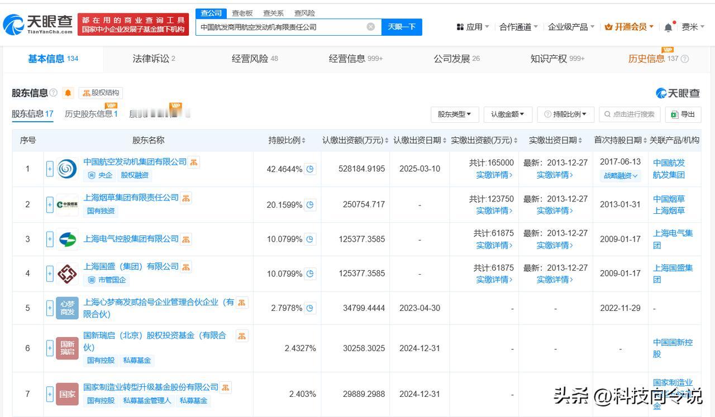Screen dimensions: 715x417
Task: Select 查关系 search mode tab
Action: (x=273, y=13)
